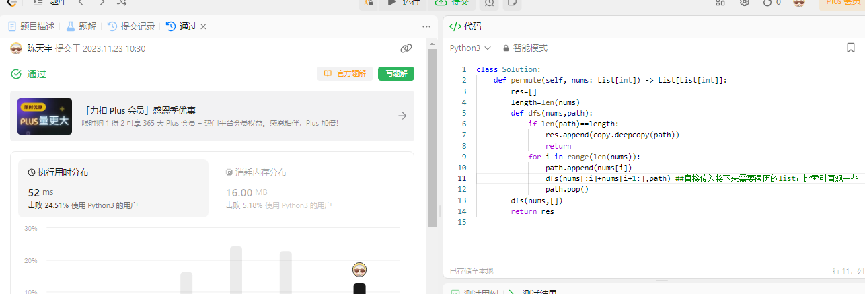865x294 pixels.
Task: Click the chip icon beside 消耗内存分布
Action: 229,172
